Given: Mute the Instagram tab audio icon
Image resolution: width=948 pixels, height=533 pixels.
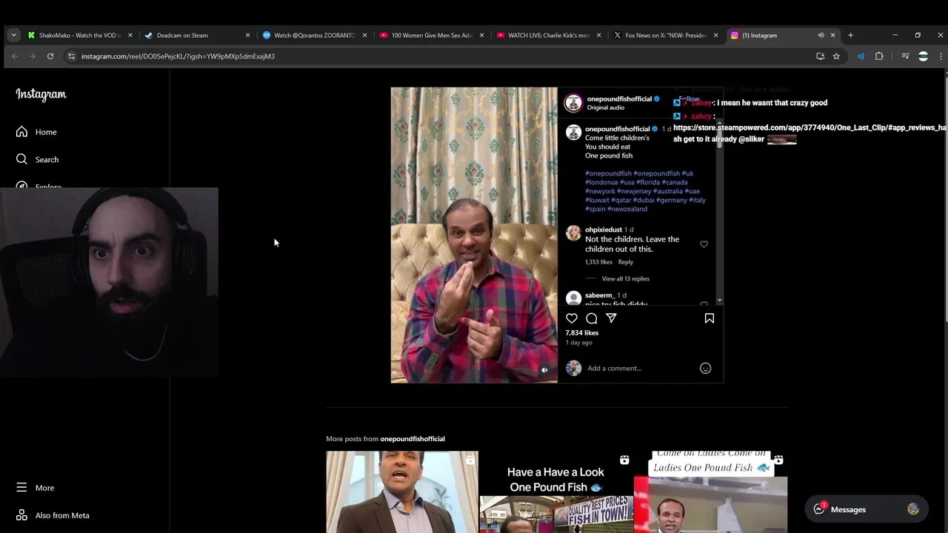Looking at the screenshot, I should pos(821,35).
